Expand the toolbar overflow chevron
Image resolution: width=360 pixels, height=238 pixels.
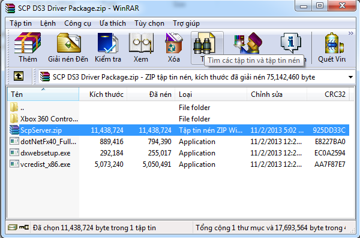tap(350, 33)
